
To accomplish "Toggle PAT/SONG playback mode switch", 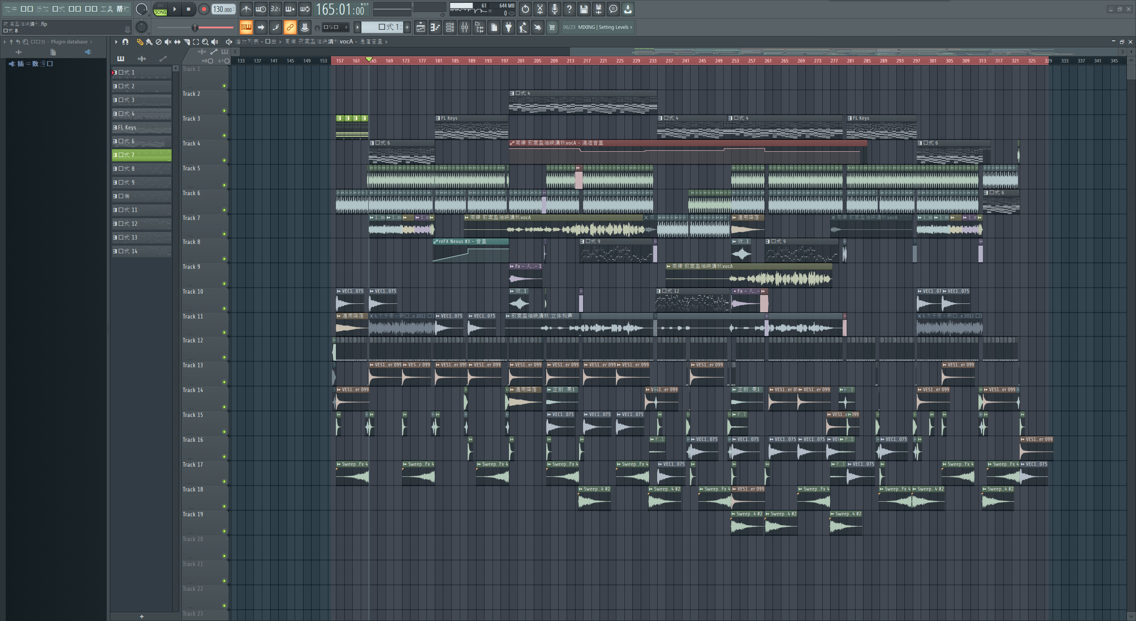I will 160,9.
